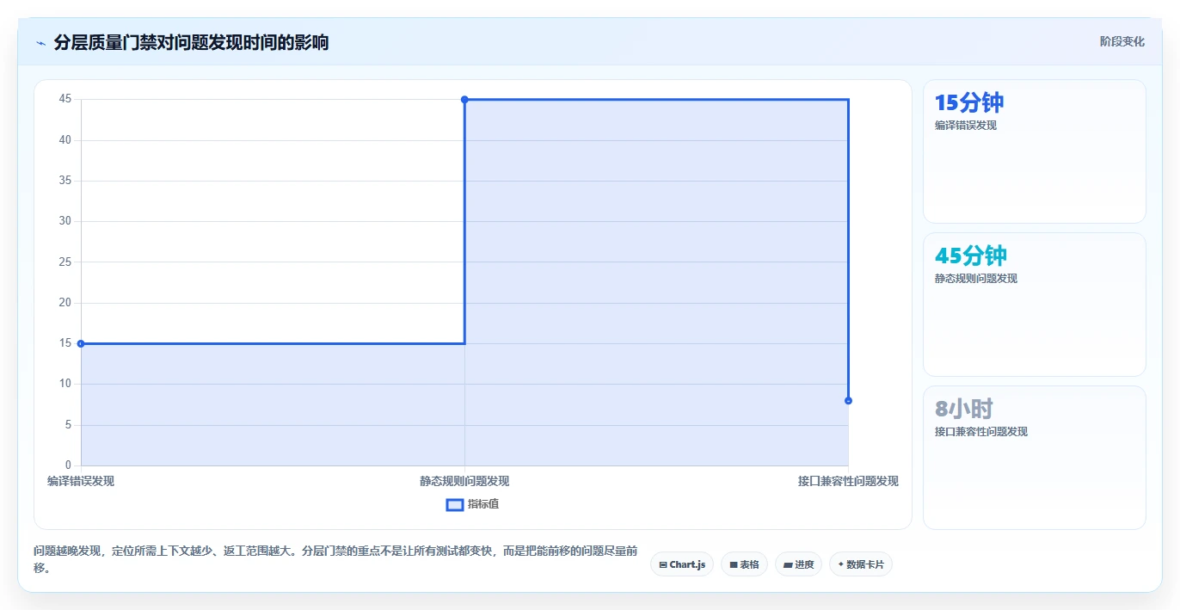Click the 指标值 legend label
The width and height of the screenshot is (1180, 610).
tap(483, 504)
